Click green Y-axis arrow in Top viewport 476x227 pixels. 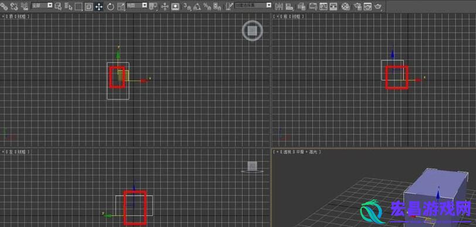(118, 54)
